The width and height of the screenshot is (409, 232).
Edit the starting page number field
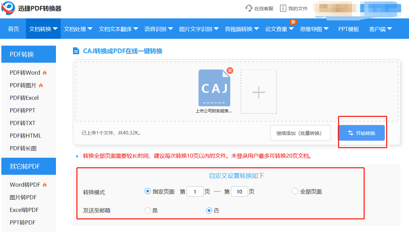click(195, 191)
